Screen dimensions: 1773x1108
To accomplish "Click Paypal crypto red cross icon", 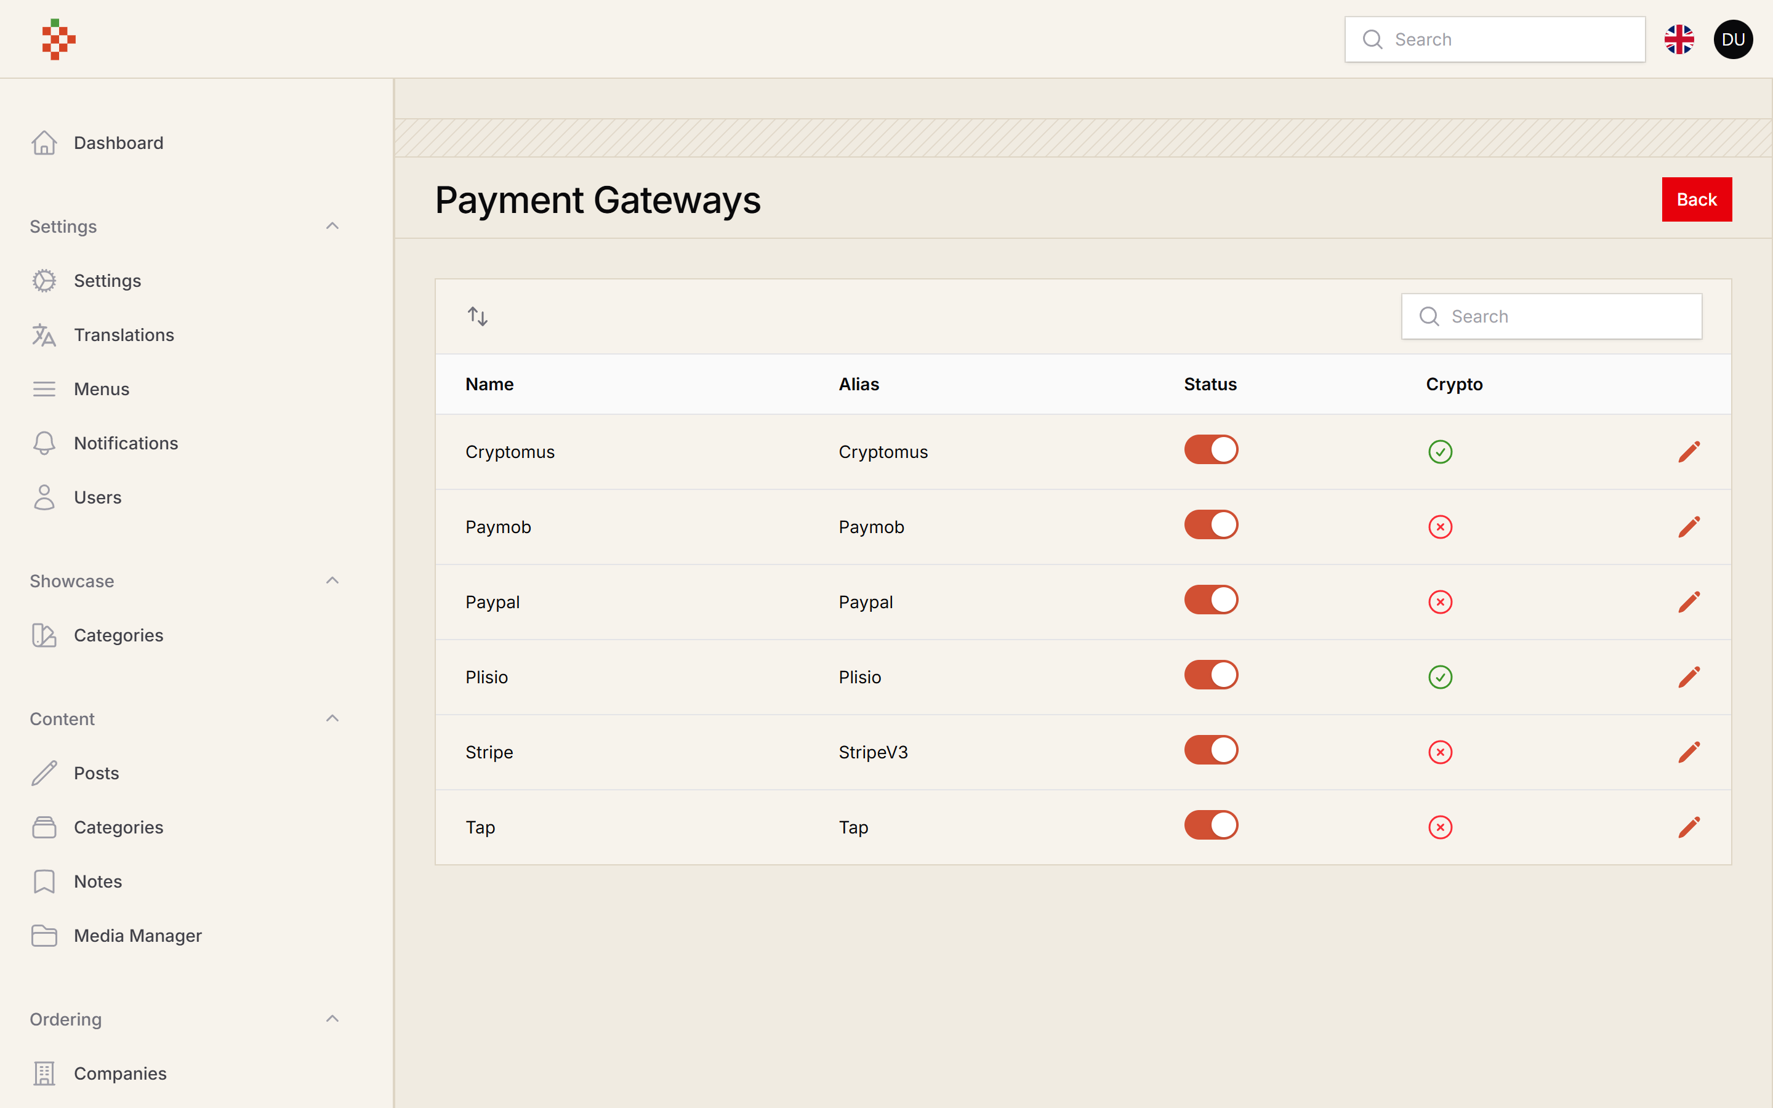I will click(x=1440, y=601).
